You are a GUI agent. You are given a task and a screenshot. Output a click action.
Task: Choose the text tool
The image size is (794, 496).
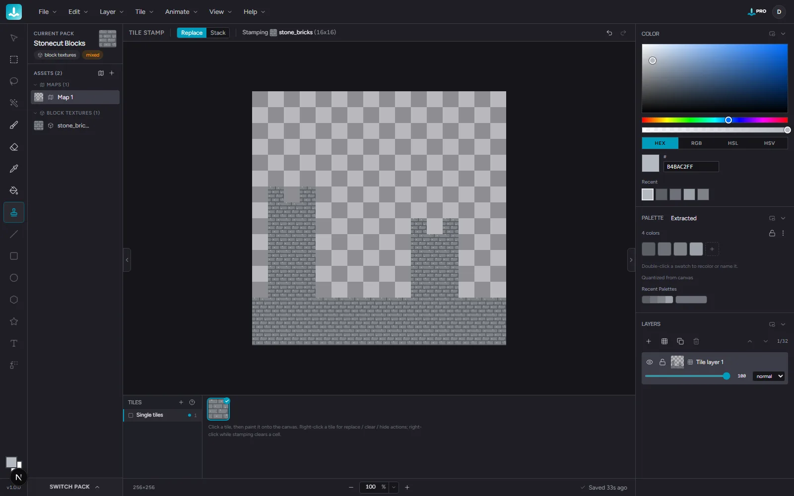[x=14, y=343]
